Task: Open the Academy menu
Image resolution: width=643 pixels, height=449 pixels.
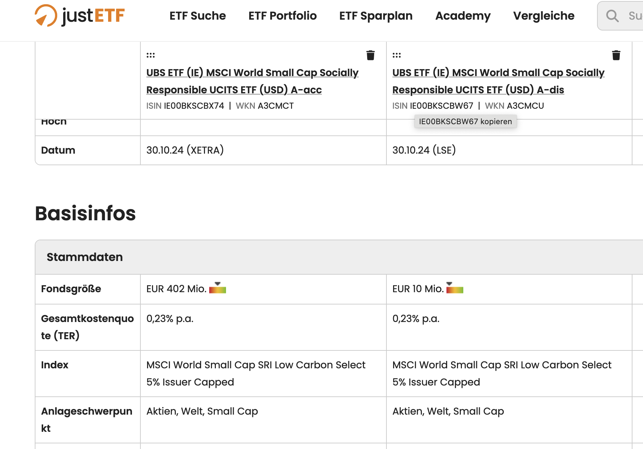Action: [463, 16]
